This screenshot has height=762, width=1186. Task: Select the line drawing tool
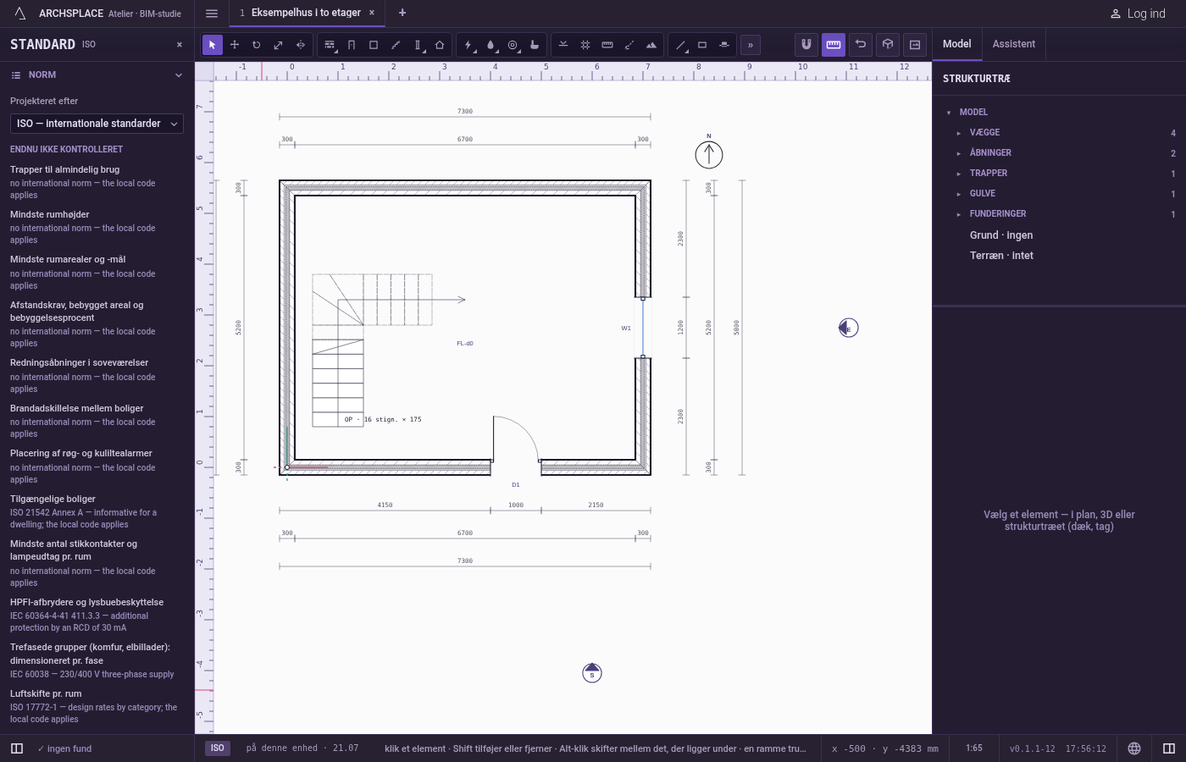[680, 45]
